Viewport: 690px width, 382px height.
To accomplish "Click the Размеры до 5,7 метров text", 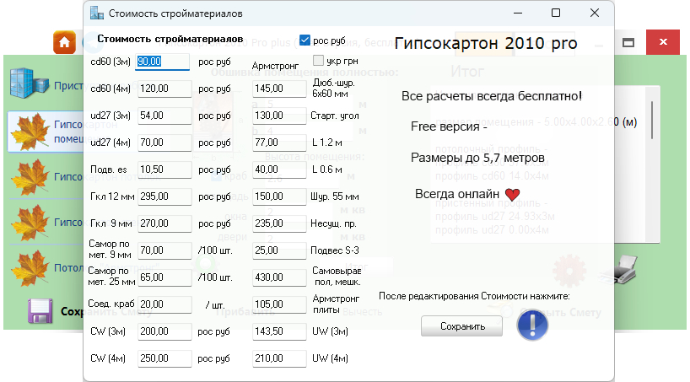I will tap(477, 158).
